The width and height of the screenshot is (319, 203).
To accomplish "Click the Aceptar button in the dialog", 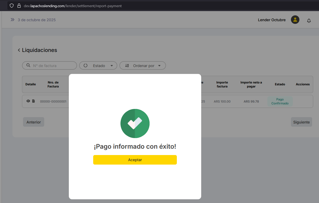I will tap(135, 160).
